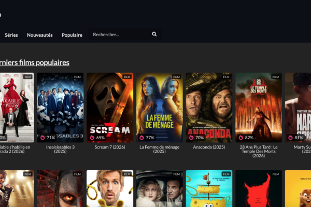Viewport: 311px width, 207px height.
Task: Open the yellow beaver cartoon poster
Action: coord(298,188)
